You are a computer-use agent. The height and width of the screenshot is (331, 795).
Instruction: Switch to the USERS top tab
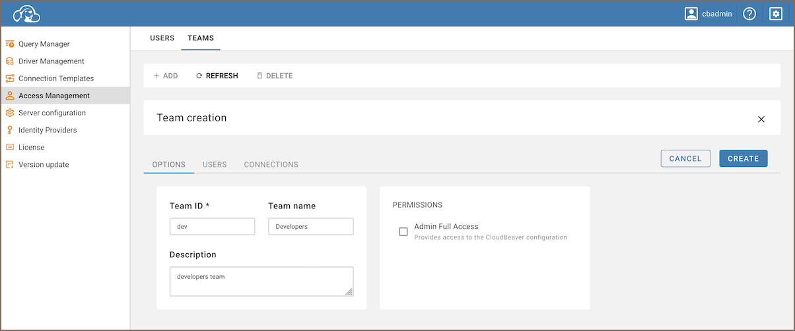pos(162,38)
